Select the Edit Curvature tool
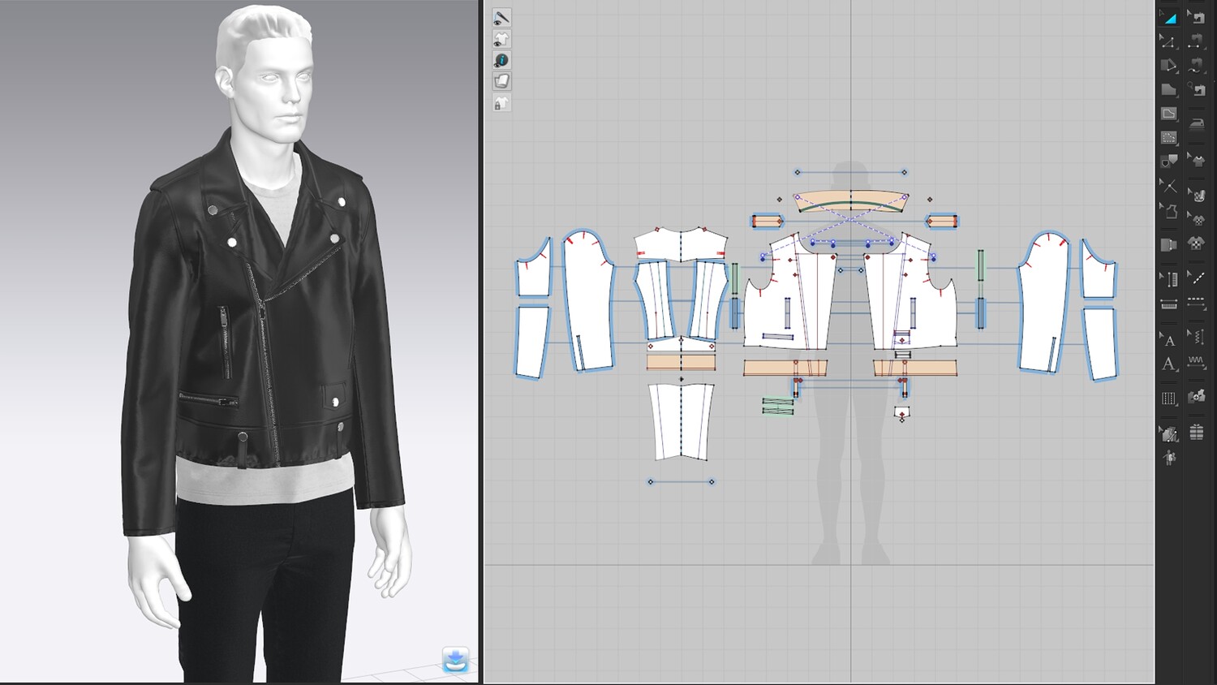 point(1168,66)
